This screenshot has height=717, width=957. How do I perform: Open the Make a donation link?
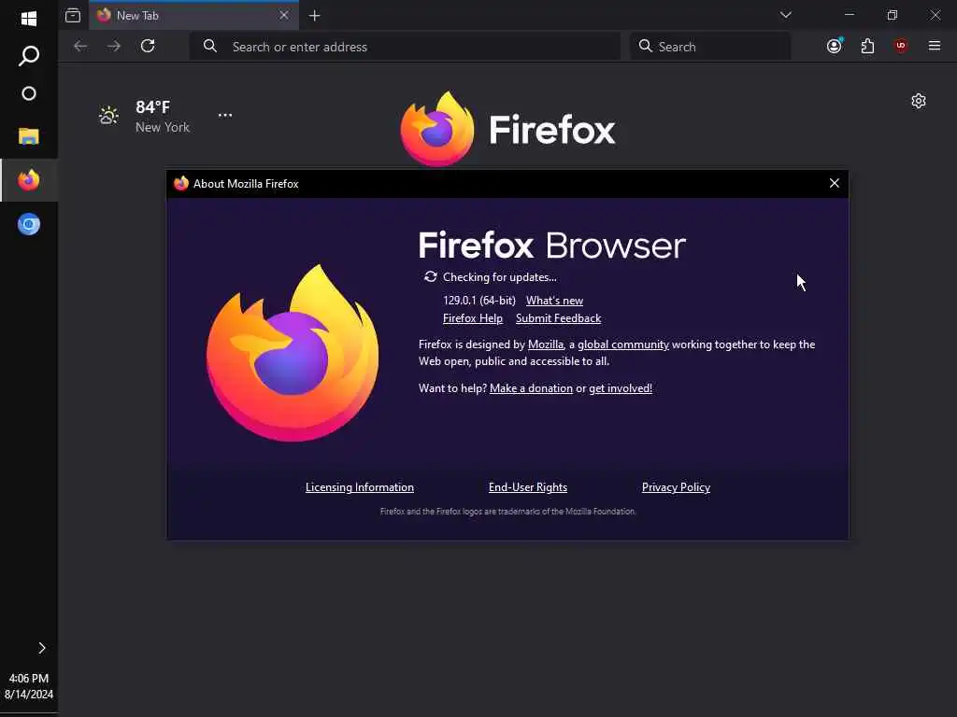click(531, 388)
